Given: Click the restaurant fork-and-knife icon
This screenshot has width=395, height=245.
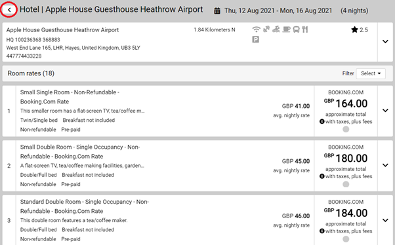Looking at the screenshot, I should coord(305,29).
